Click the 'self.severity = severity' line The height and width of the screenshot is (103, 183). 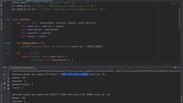pyautogui.click(x=36, y=33)
